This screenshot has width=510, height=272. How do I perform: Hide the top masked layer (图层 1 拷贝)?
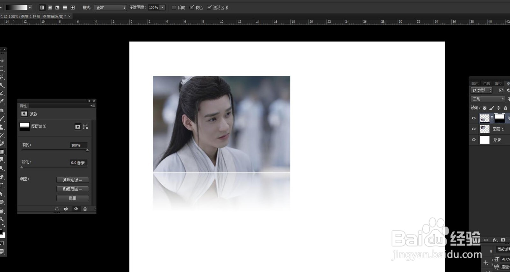[x=474, y=118]
